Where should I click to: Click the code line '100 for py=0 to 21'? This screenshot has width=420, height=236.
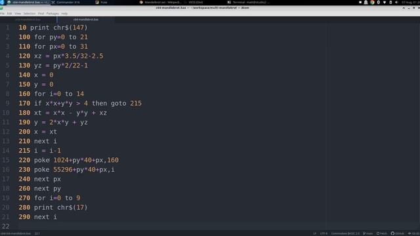[x=53, y=37]
